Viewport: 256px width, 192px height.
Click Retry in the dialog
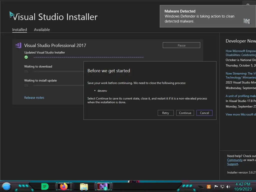(165, 113)
